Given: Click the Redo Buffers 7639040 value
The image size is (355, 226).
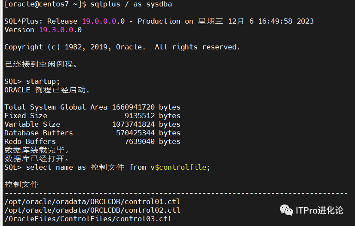Looking at the screenshot, I should (x=140, y=141).
